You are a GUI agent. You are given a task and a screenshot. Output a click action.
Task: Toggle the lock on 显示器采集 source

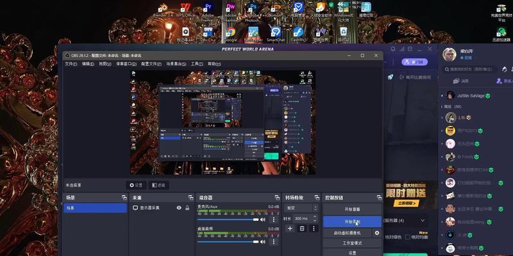[x=187, y=207]
